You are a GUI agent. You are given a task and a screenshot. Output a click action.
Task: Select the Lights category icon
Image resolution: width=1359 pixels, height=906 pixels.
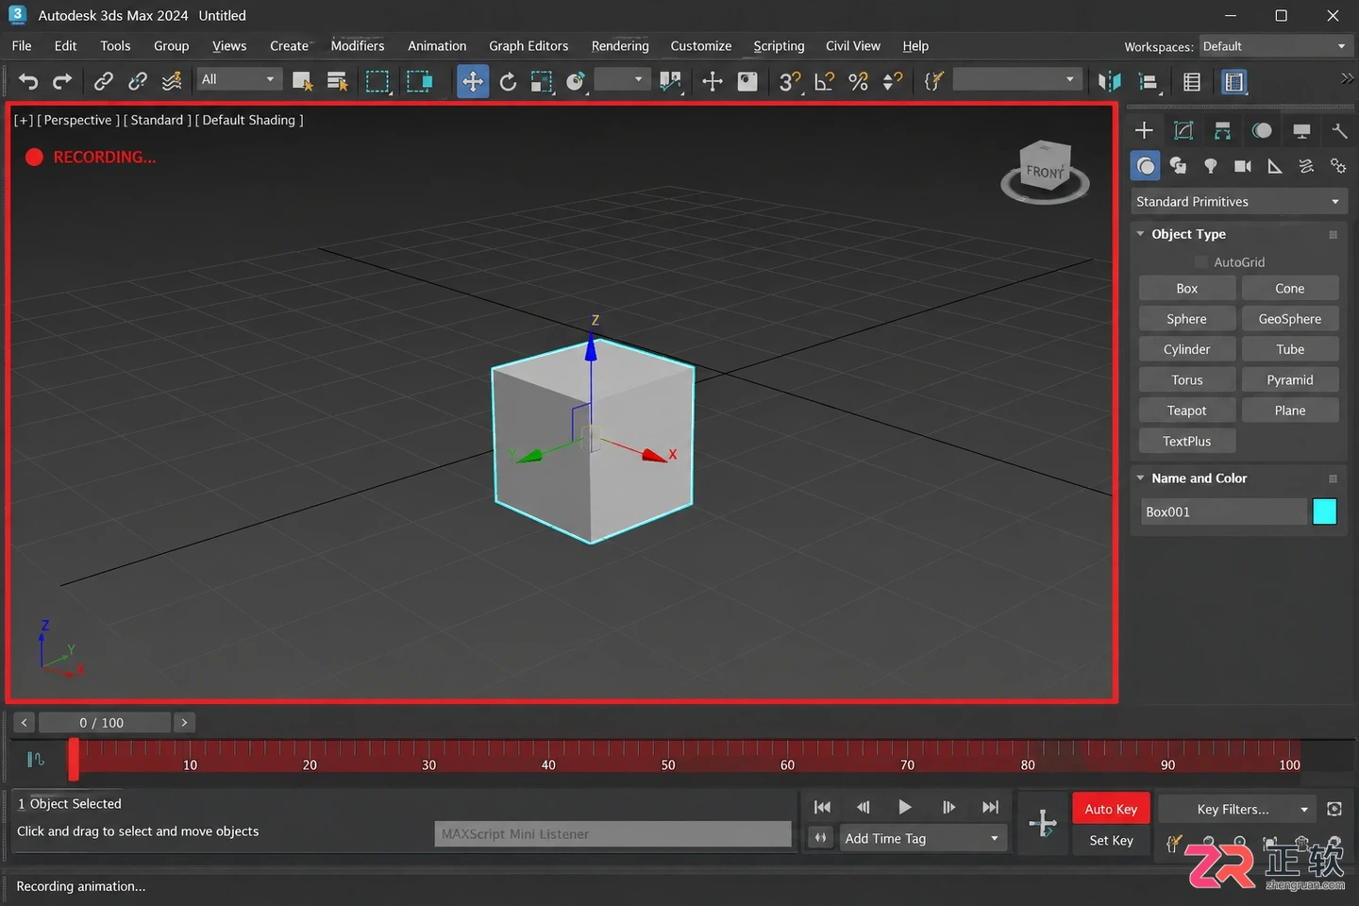pyautogui.click(x=1210, y=166)
